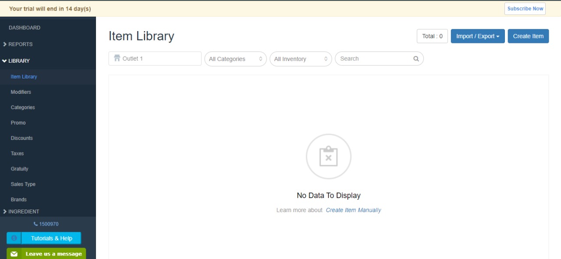Screen dimensions: 561x259
Task: Open the All Categories dropdown
Action: click(235, 59)
